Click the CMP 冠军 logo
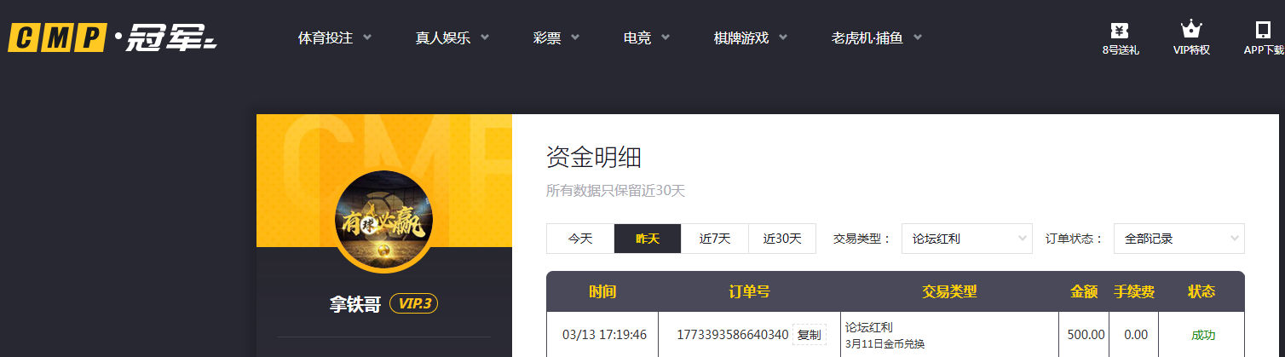 click(x=112, y=37)
